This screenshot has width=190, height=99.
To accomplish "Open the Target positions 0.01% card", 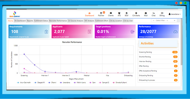I will coord(115,31).
